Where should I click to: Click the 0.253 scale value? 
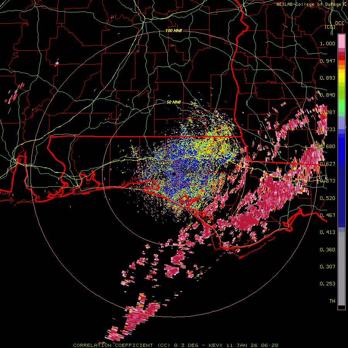(x=328, y=284)
